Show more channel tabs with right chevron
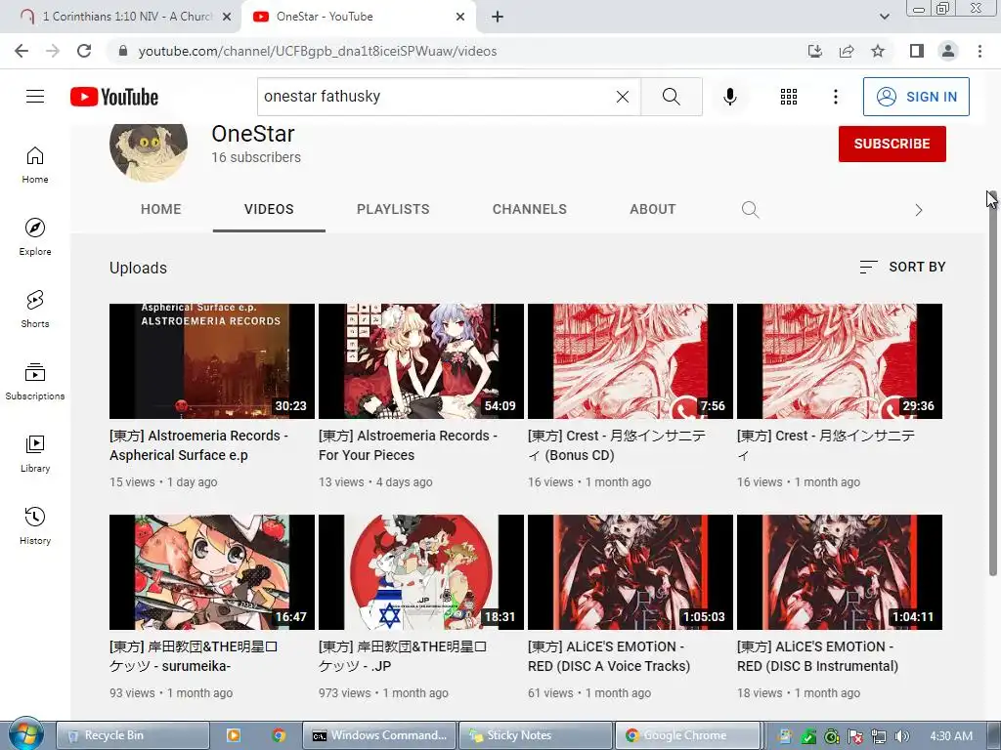This screenshot has width=1001, height=750. (918, 210)
